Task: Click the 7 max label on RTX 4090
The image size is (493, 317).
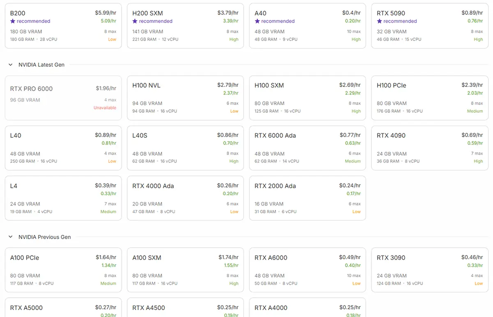Action: [477, 153]
